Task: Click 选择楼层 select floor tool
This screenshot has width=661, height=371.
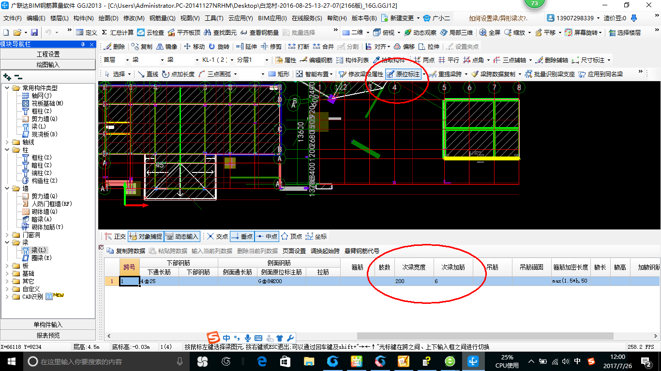Action: 625,32
